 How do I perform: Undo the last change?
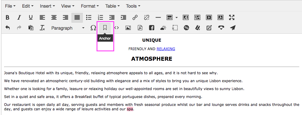pos(8,28)
